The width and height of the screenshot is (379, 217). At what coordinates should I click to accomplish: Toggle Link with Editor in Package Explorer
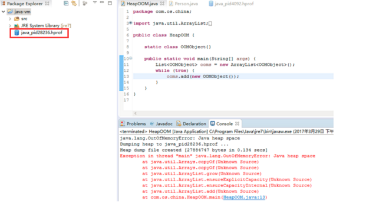(74, 3)
